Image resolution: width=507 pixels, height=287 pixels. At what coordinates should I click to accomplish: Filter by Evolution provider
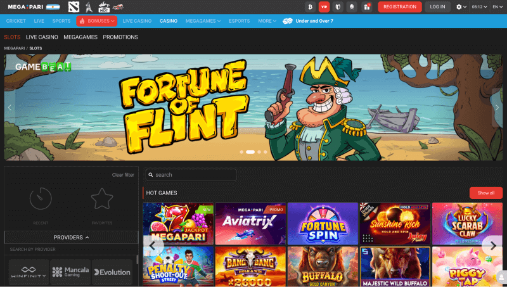(x=112, y=272)
